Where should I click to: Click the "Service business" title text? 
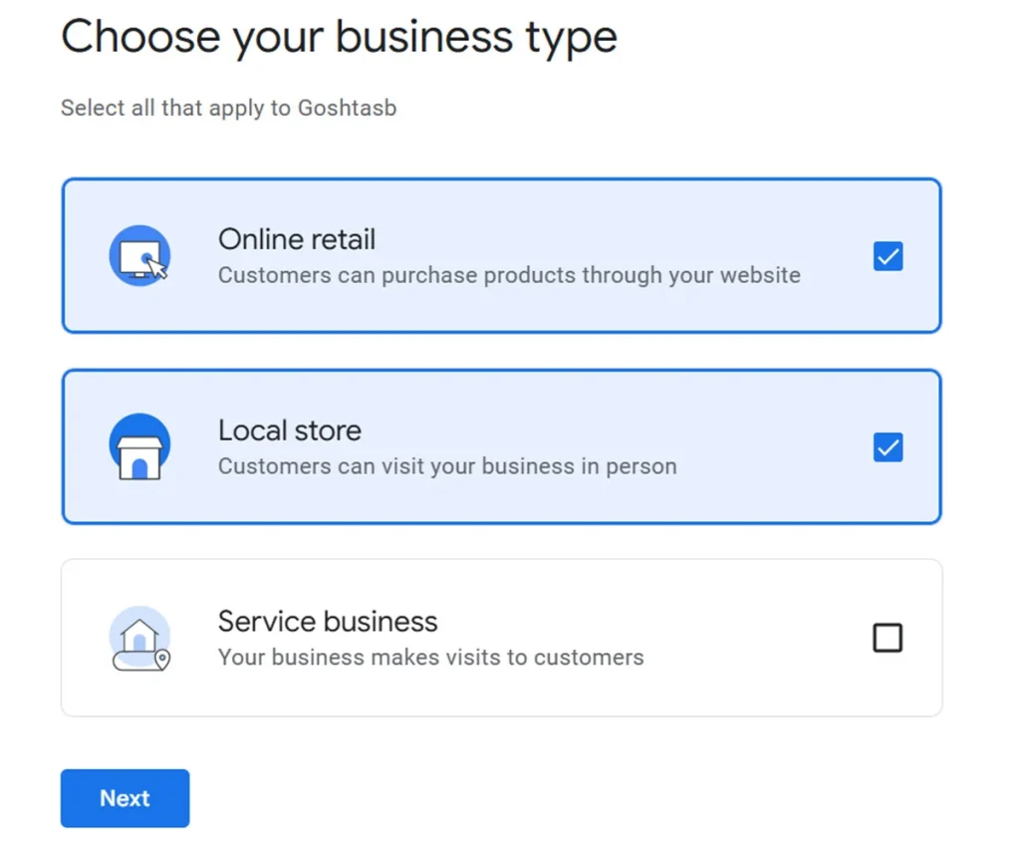[328, 622]
